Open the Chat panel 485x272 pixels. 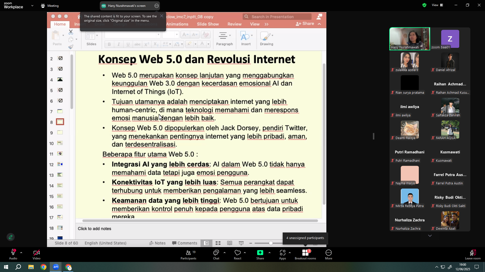[216, 254]
